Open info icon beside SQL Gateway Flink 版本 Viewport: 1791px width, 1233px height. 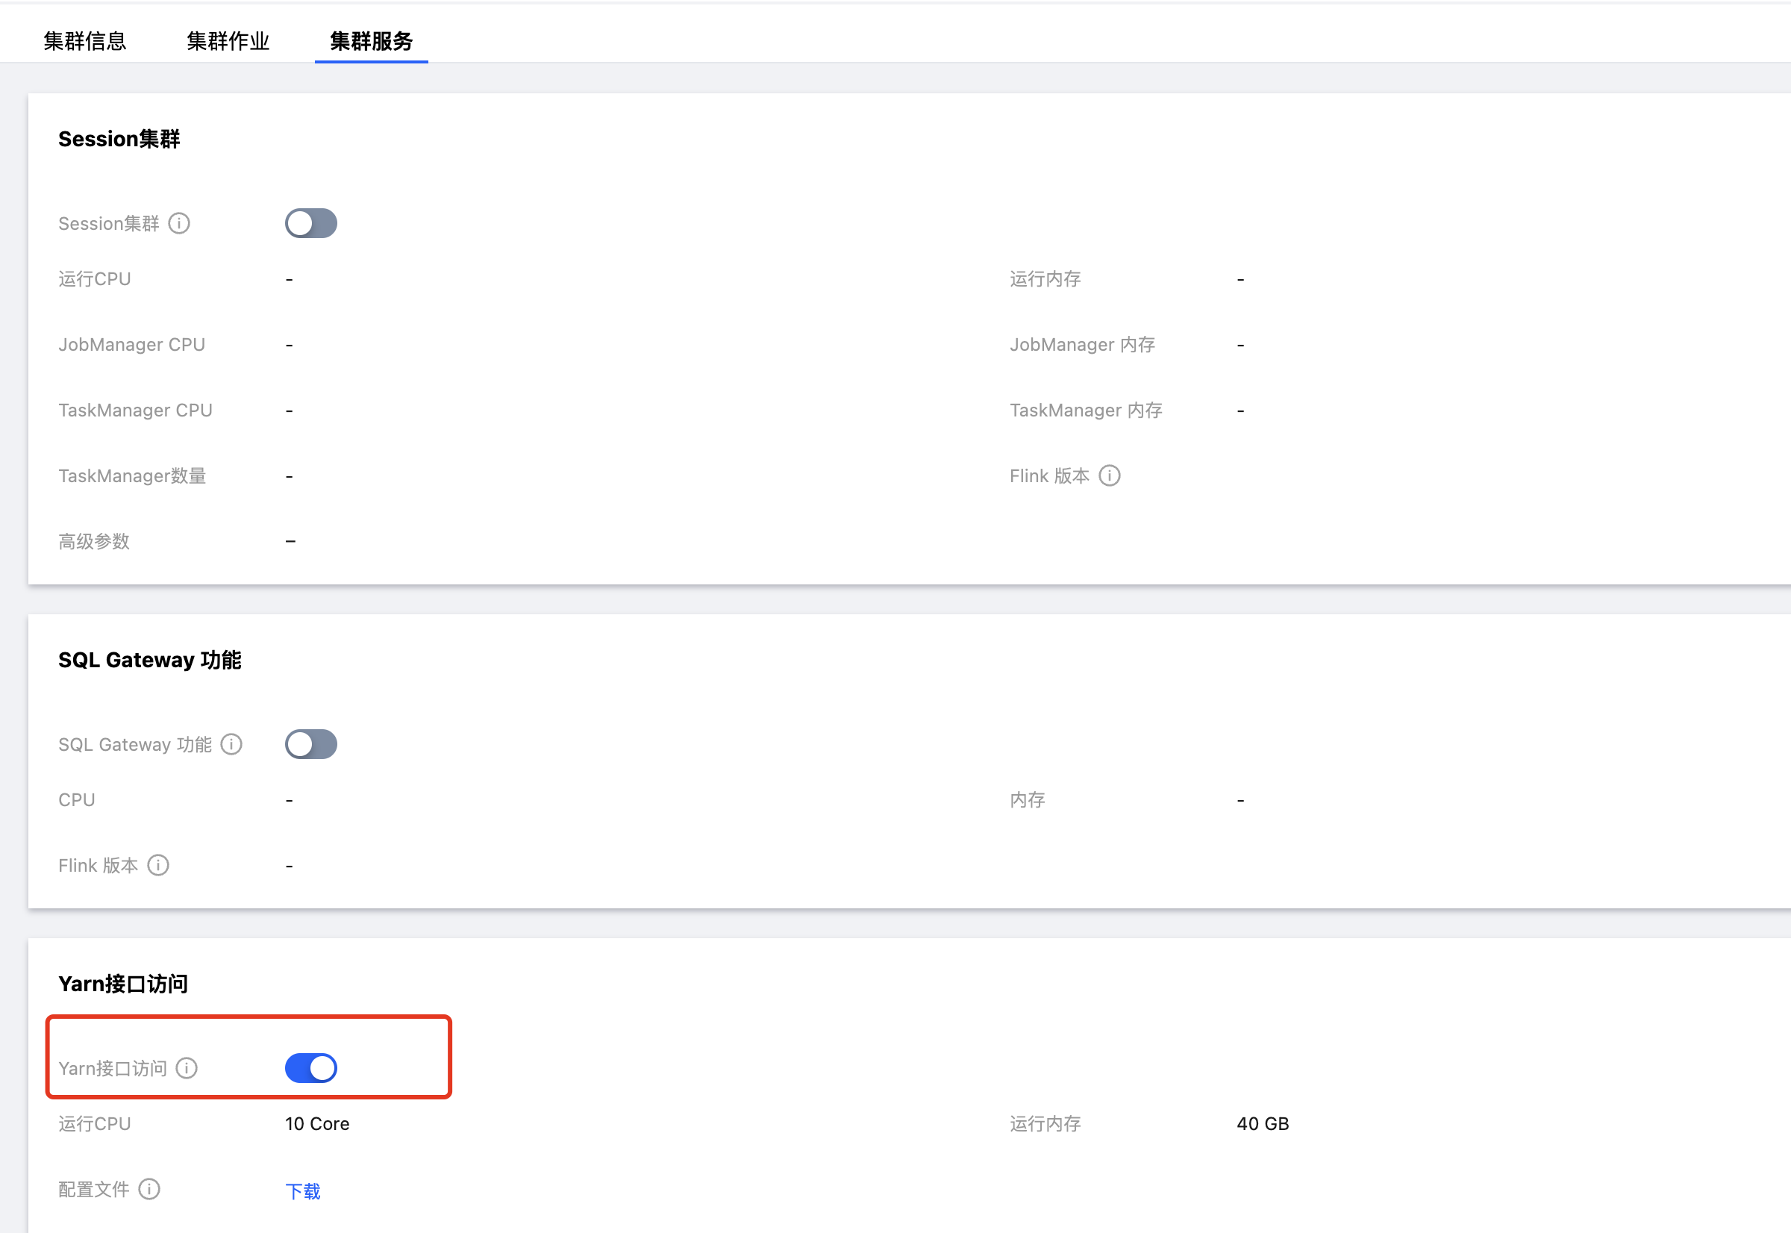coord(158,864)
